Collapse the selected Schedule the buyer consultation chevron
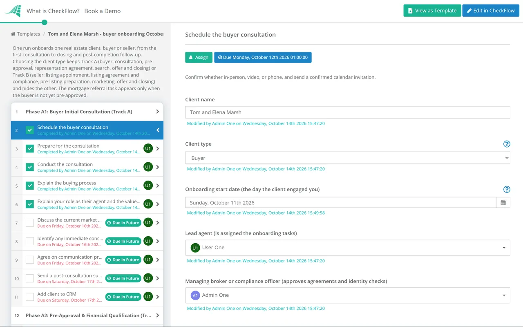523x327 pixels. tap(158, 130)
